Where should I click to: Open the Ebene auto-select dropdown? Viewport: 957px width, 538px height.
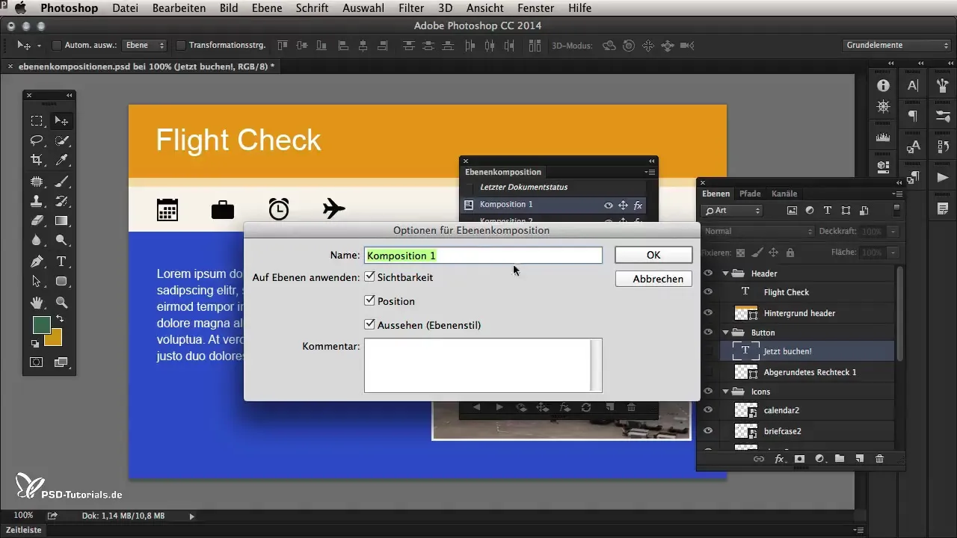(145, 46)
